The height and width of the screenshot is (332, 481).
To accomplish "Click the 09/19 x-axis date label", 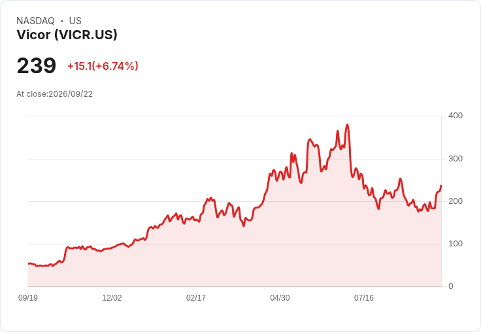I will [x=28, y=298].
